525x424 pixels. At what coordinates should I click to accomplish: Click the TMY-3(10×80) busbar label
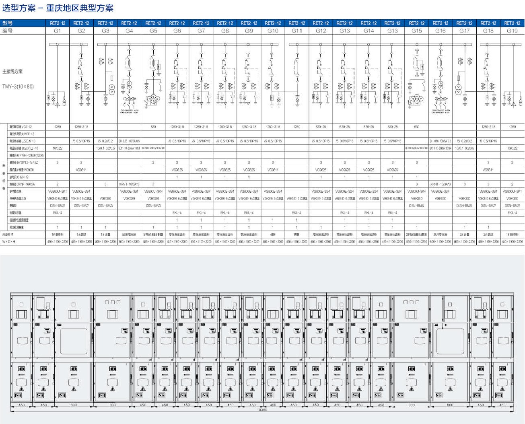(x=18, y=86)
